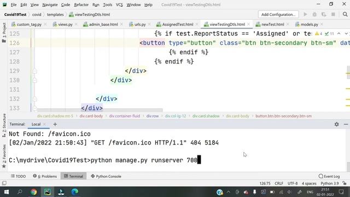Open the Run menu

(x=96, y=5)
